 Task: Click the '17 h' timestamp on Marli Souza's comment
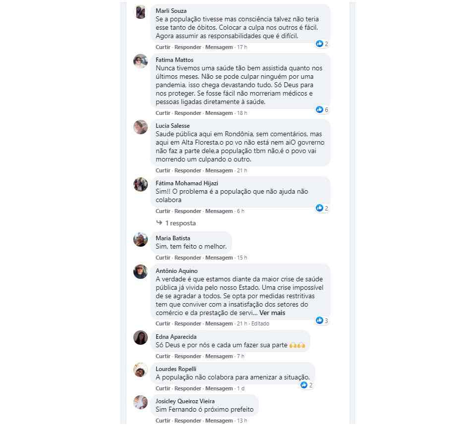click(x=242, y=47)
